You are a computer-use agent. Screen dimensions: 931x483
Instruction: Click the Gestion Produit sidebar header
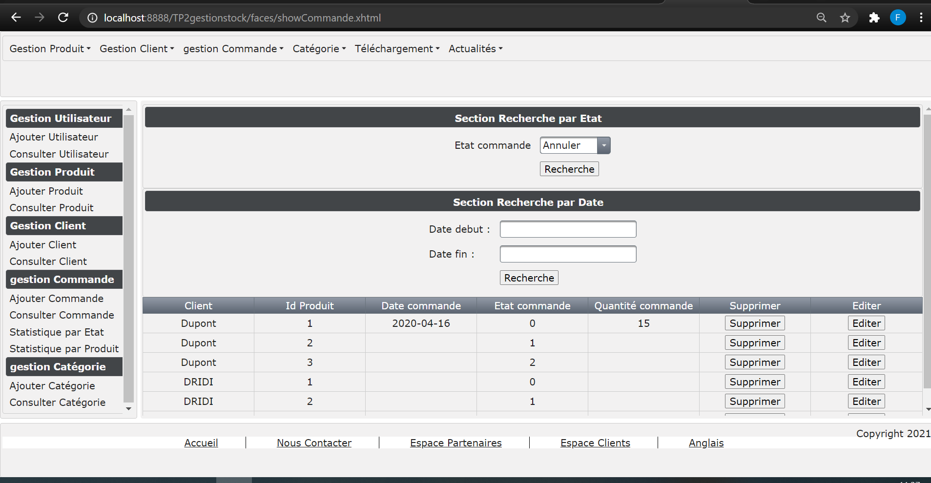(64, 172)
